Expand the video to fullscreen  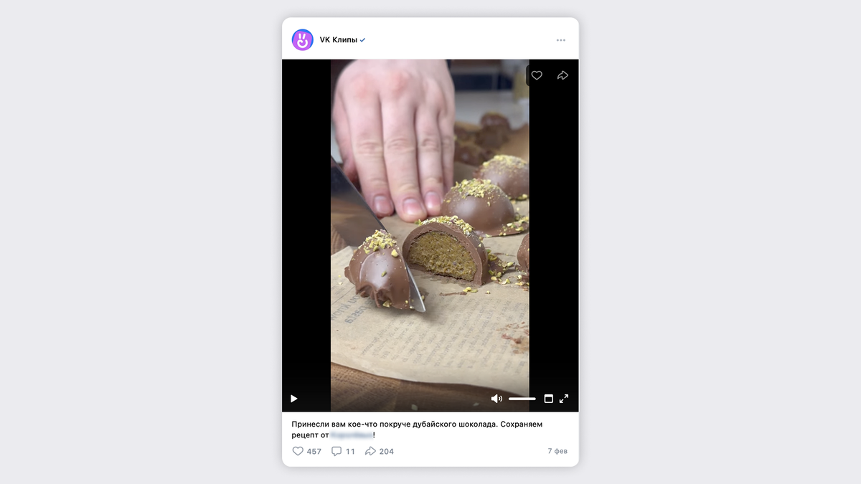coord(564,399)
